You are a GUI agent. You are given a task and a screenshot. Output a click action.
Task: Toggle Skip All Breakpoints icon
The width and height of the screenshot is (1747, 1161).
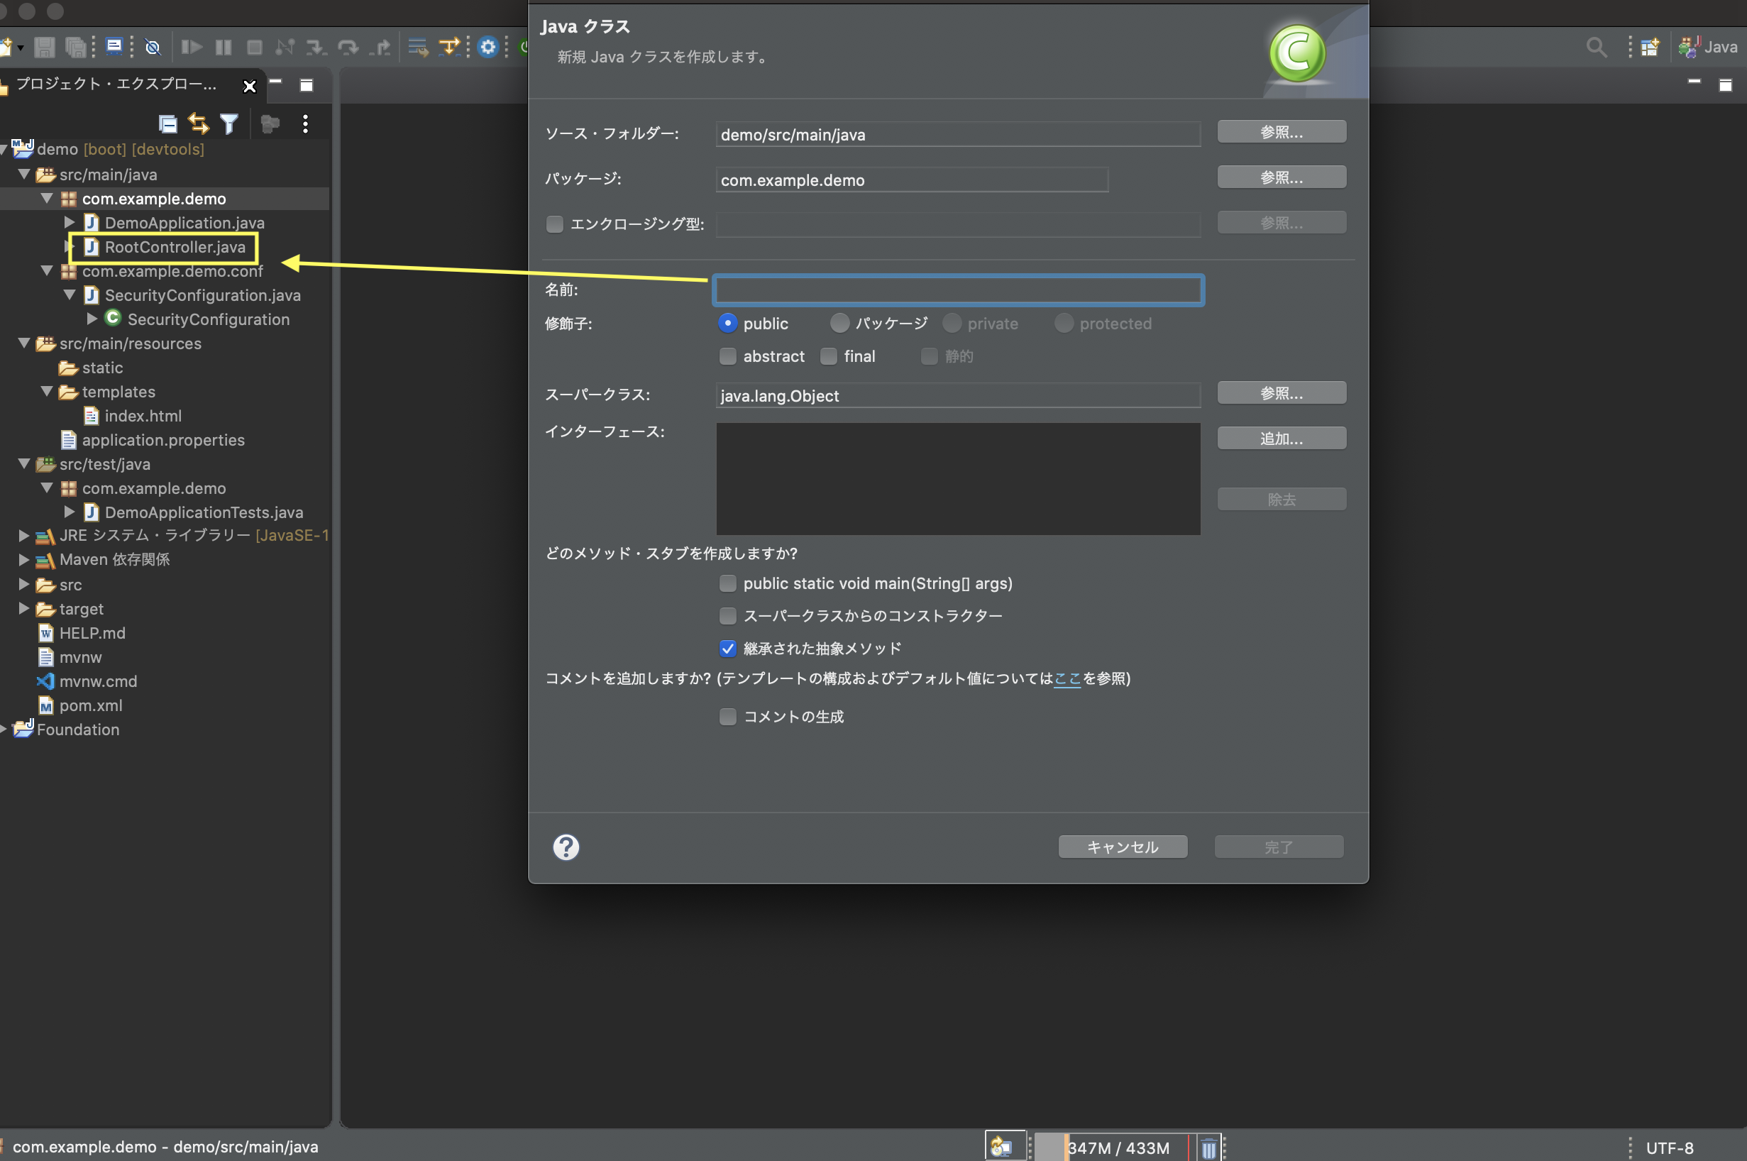click(153, 48)
